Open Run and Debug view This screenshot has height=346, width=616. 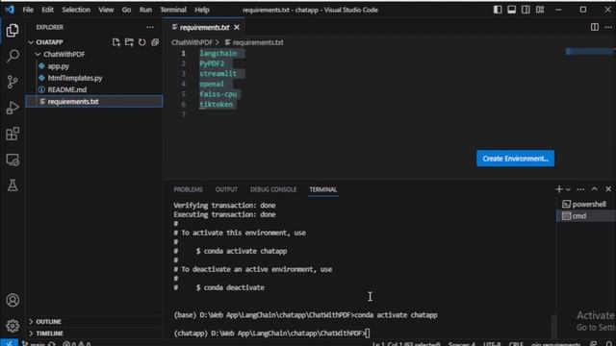13,108
